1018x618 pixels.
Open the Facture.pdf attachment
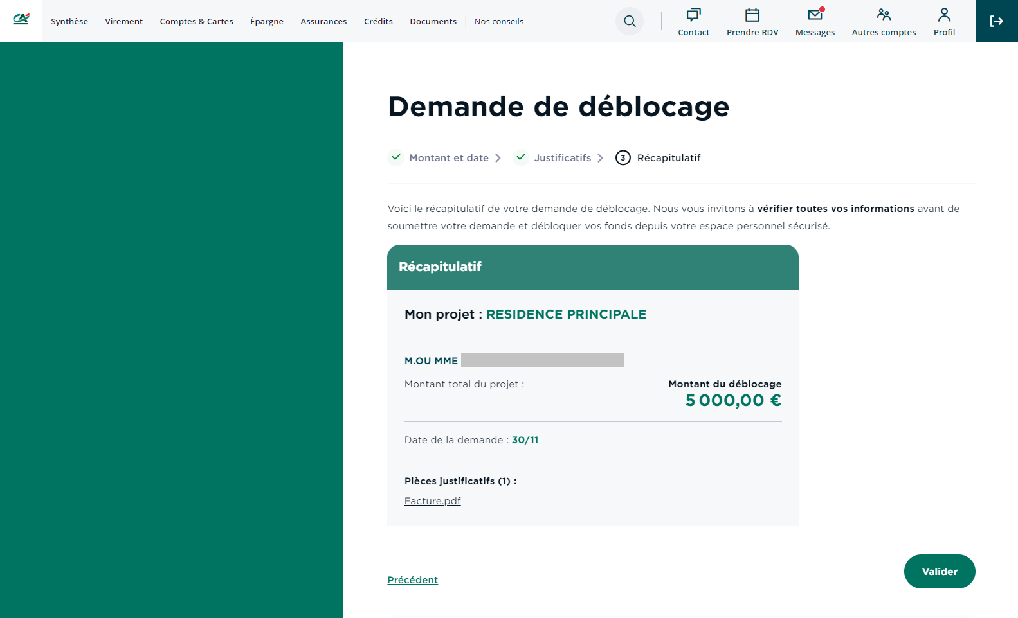(x=432, y=501)
